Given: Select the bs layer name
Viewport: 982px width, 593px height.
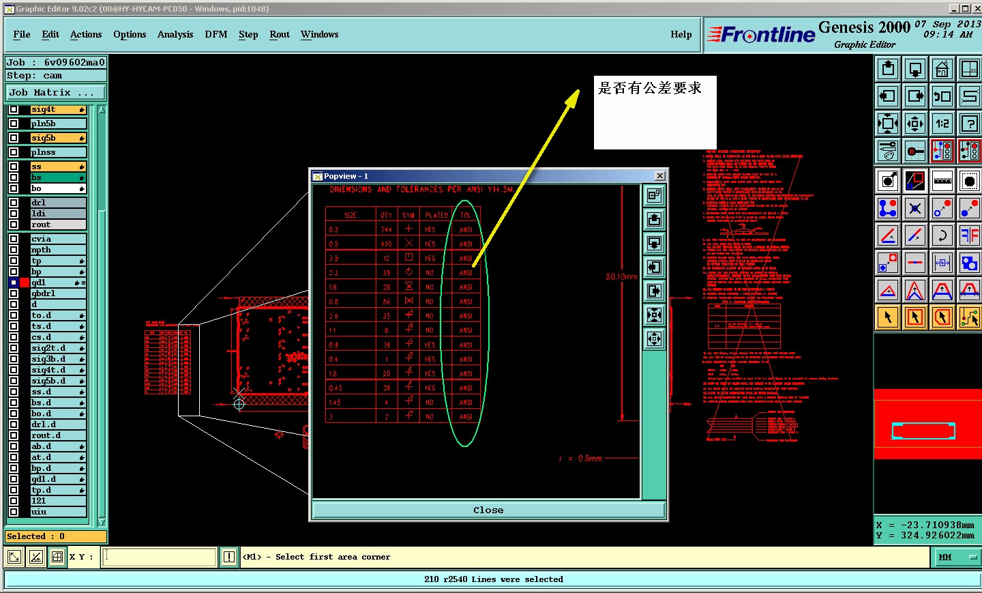Looking at the screenshot, I should (58, 177).
